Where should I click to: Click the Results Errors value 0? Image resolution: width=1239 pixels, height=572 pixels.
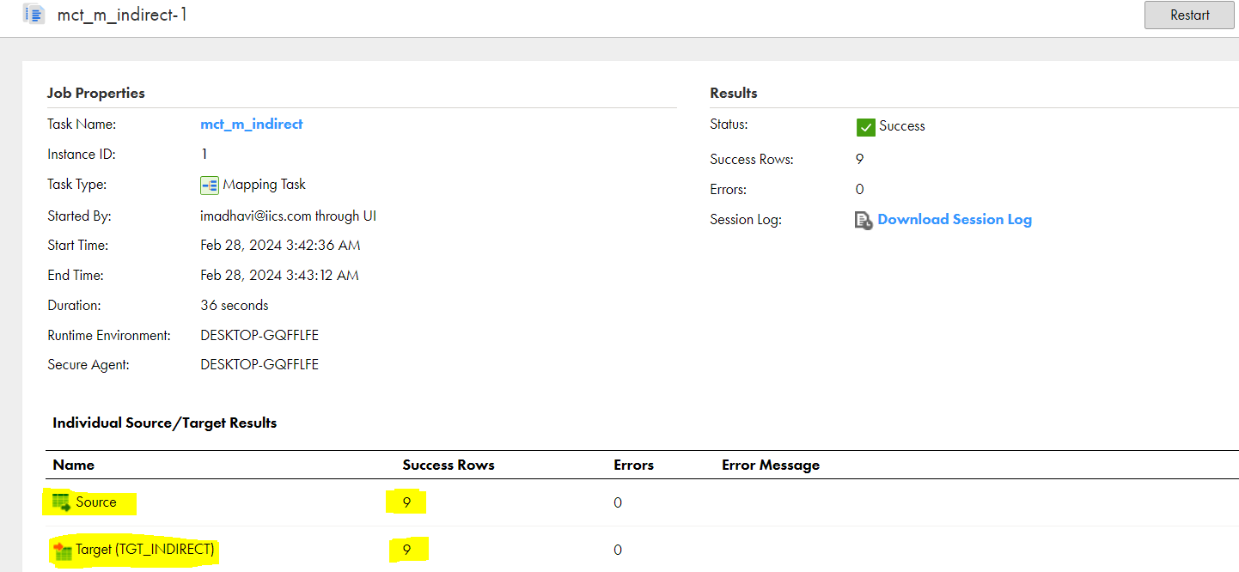click(860, 189)
